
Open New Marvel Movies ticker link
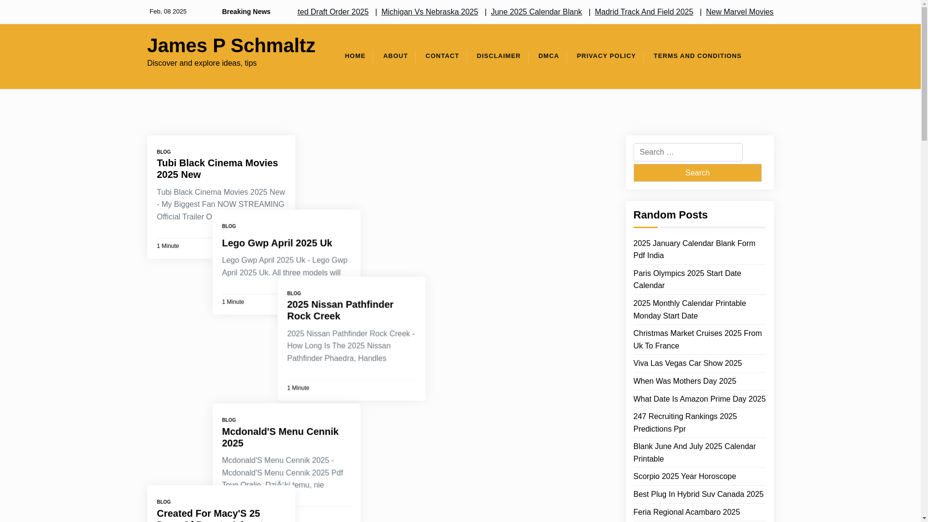[739, 12]
